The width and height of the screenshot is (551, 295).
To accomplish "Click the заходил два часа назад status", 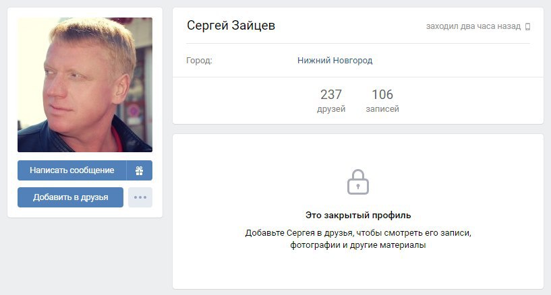I will coord(473,26).
